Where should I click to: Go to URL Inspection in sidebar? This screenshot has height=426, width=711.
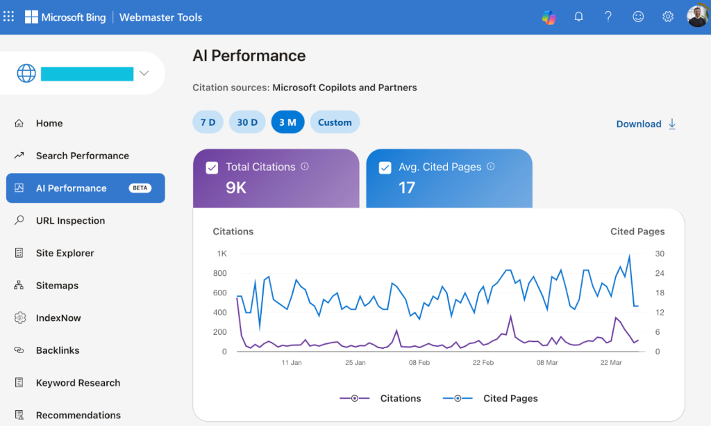[70, 220]
